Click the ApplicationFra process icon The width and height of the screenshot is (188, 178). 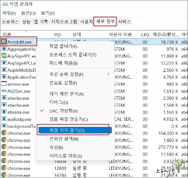click(x=4, y=77)
